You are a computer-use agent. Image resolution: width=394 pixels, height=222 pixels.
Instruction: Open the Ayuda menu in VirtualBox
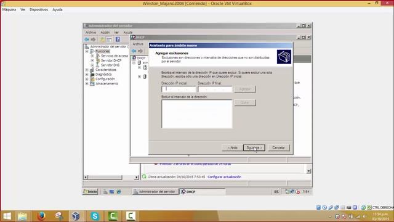pyautogui.click(x=57, y=10)
